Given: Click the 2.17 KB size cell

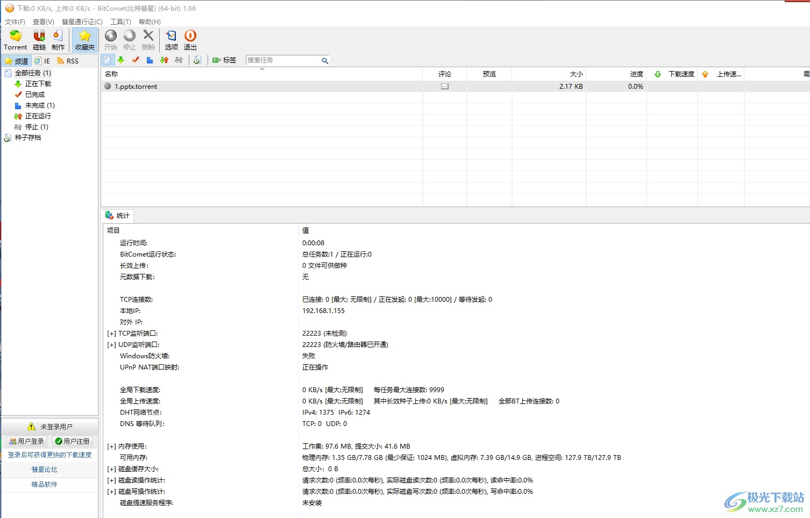Looking at the screenshot, I should click(x=549, y=86).
